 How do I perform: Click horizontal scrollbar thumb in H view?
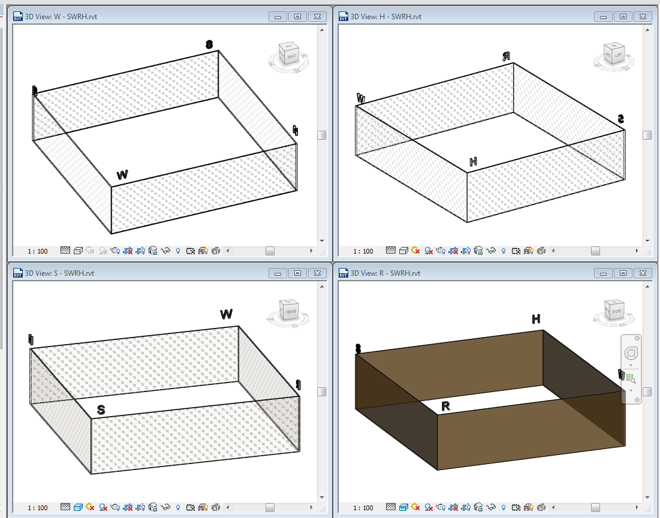coord(595,251)
